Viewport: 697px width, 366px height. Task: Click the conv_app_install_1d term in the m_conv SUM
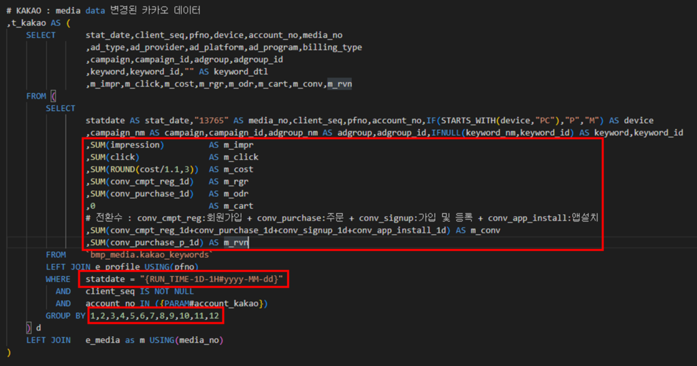point(402,230)
